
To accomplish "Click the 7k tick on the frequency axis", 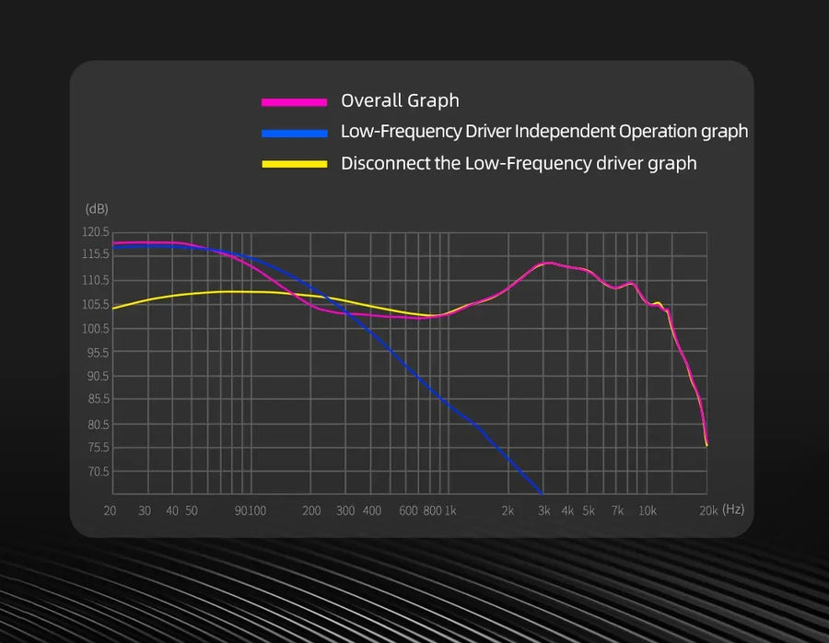I will [617, 510].
